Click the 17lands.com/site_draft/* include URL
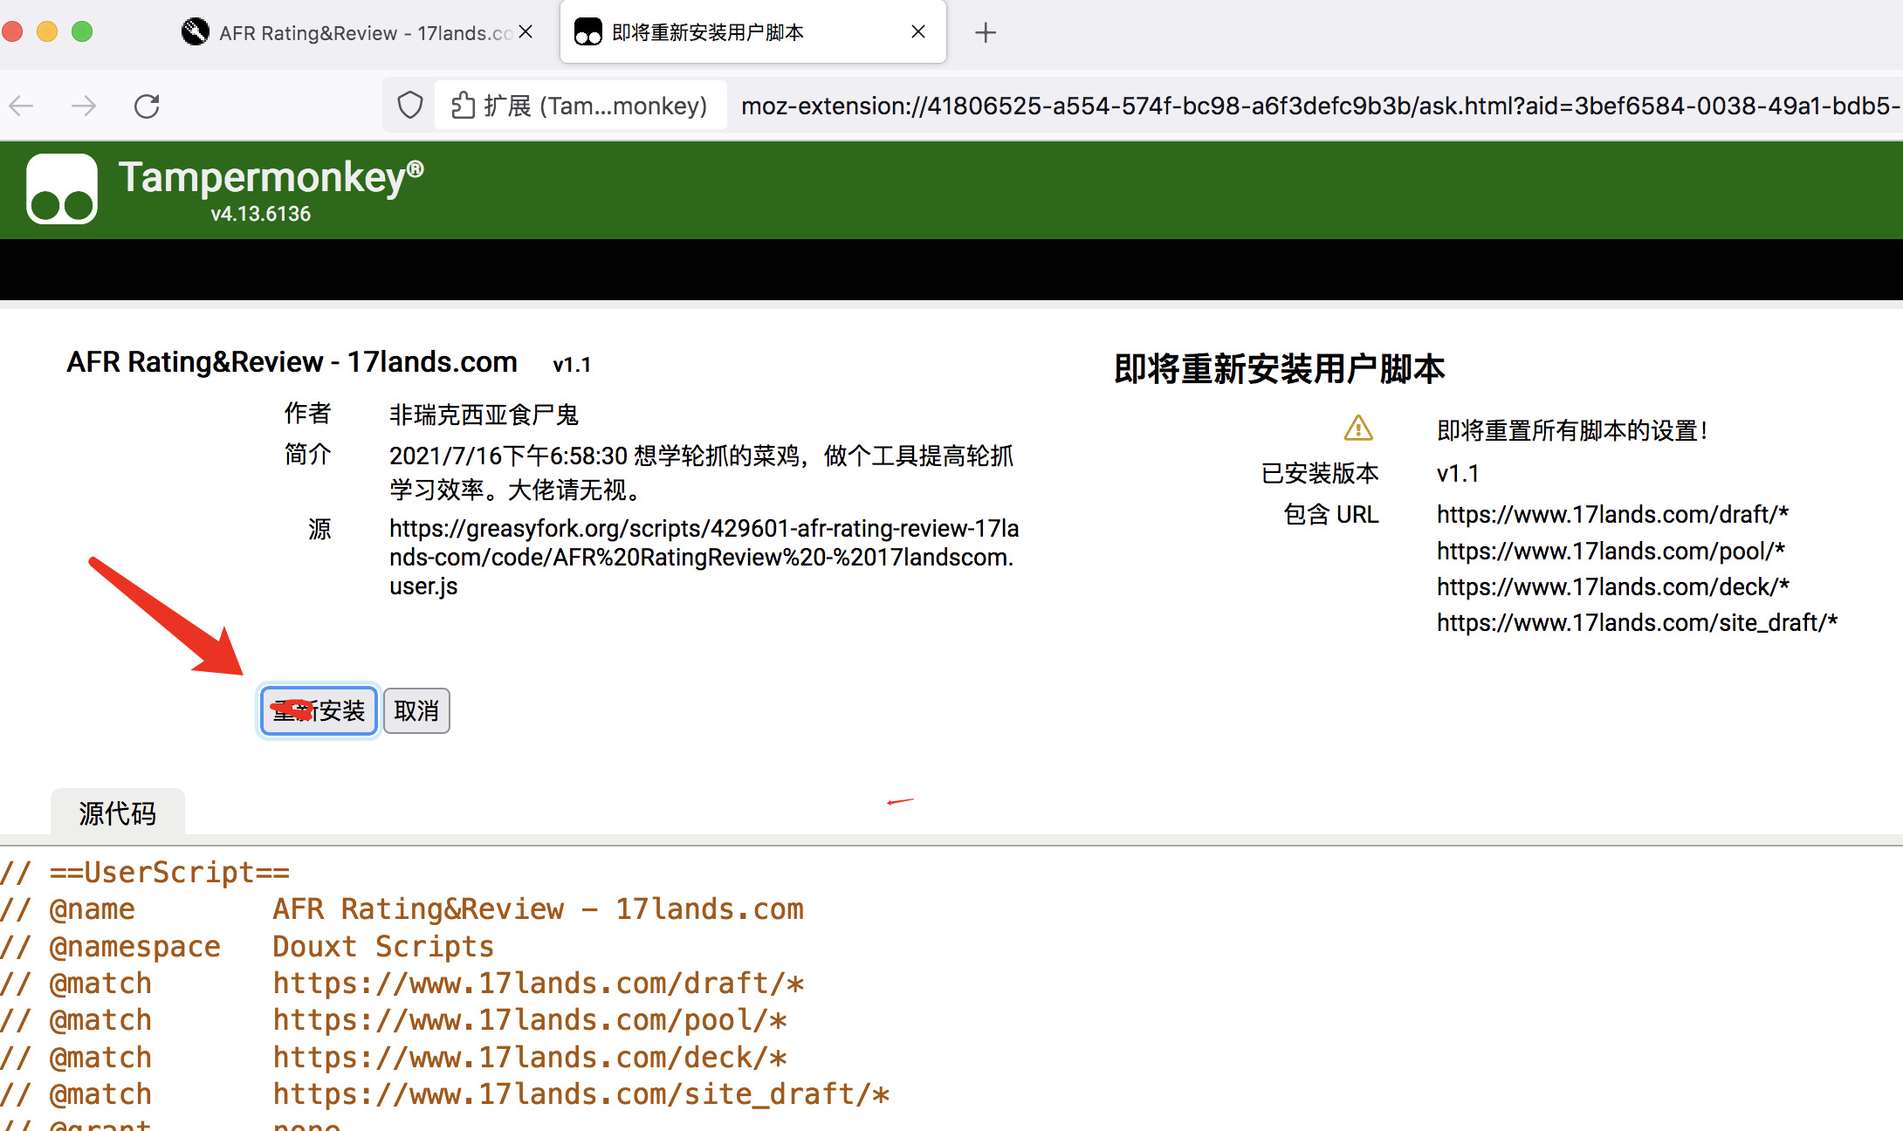 click(1637, 622)
